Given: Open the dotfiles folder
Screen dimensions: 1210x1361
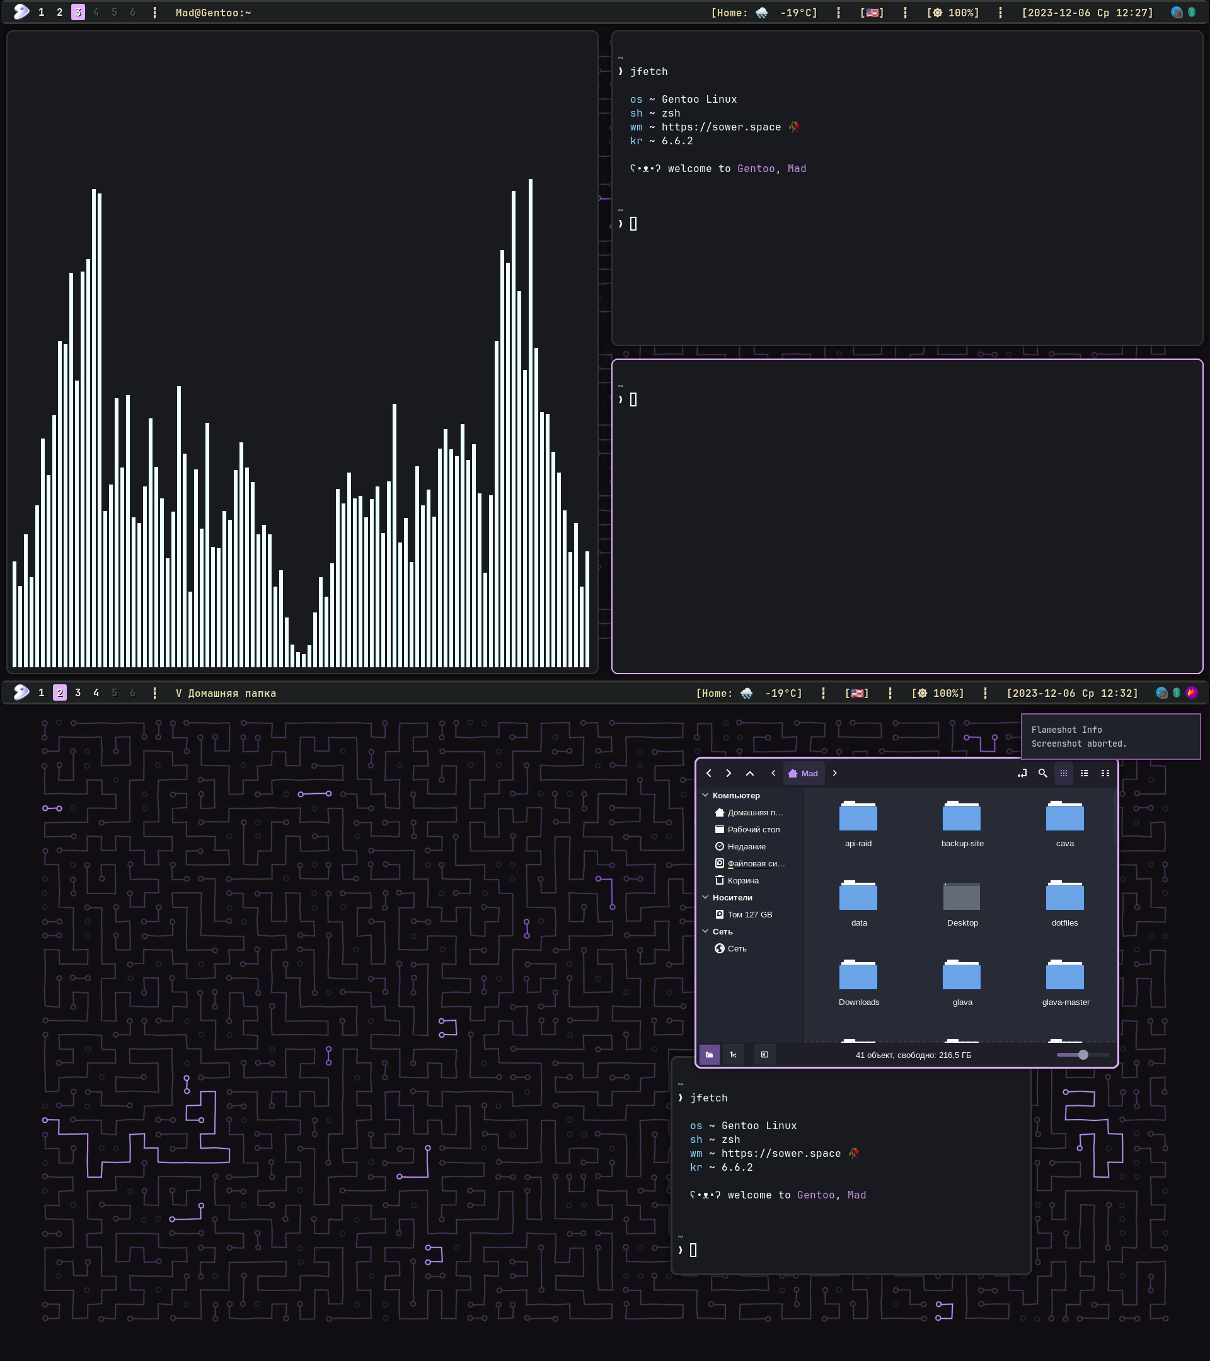Looking at the screenshot, I should coord(1065,904).
